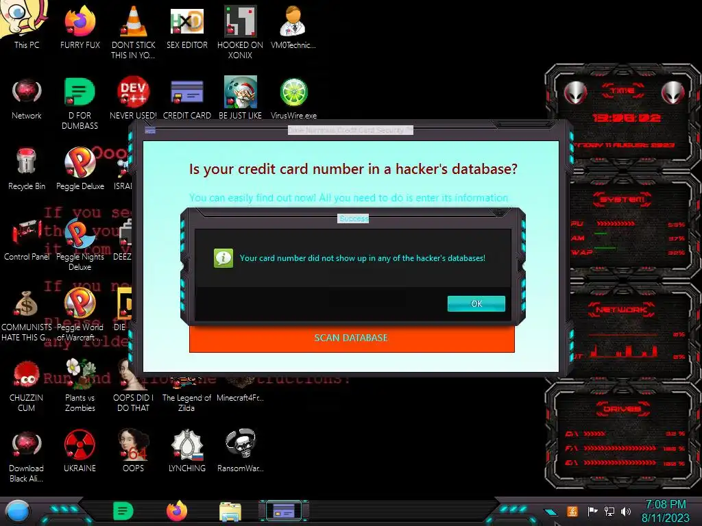This screenshot has width=702, height=526.
Task: Open the BE JUST LIKE icon
Action: (240, 97)
